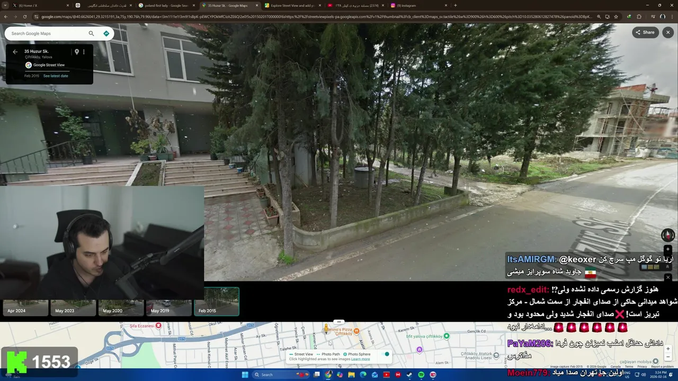This screenshot has width=678, height=381.
Task: Click the Share button in Street View
Action: point(645,32)
